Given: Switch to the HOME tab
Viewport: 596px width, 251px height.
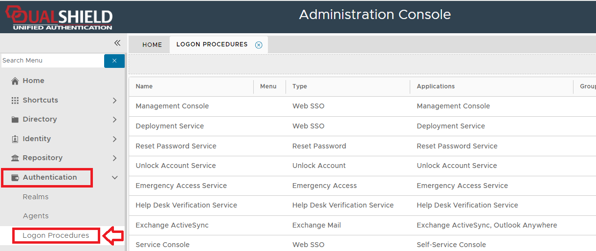Looking at the screenshot, I should pos(152,45).
